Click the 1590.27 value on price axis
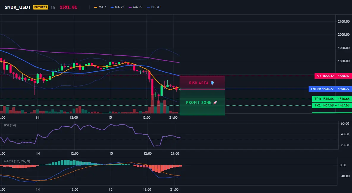 point(344,89)
